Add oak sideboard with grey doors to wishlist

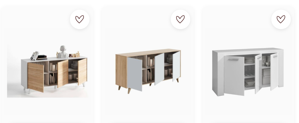[180, 19]
